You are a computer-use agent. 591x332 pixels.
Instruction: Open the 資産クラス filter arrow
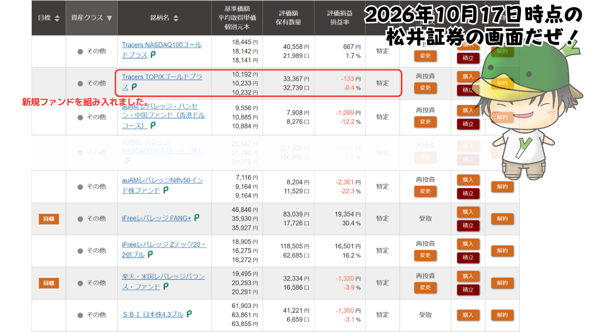(x=109, y=18)
